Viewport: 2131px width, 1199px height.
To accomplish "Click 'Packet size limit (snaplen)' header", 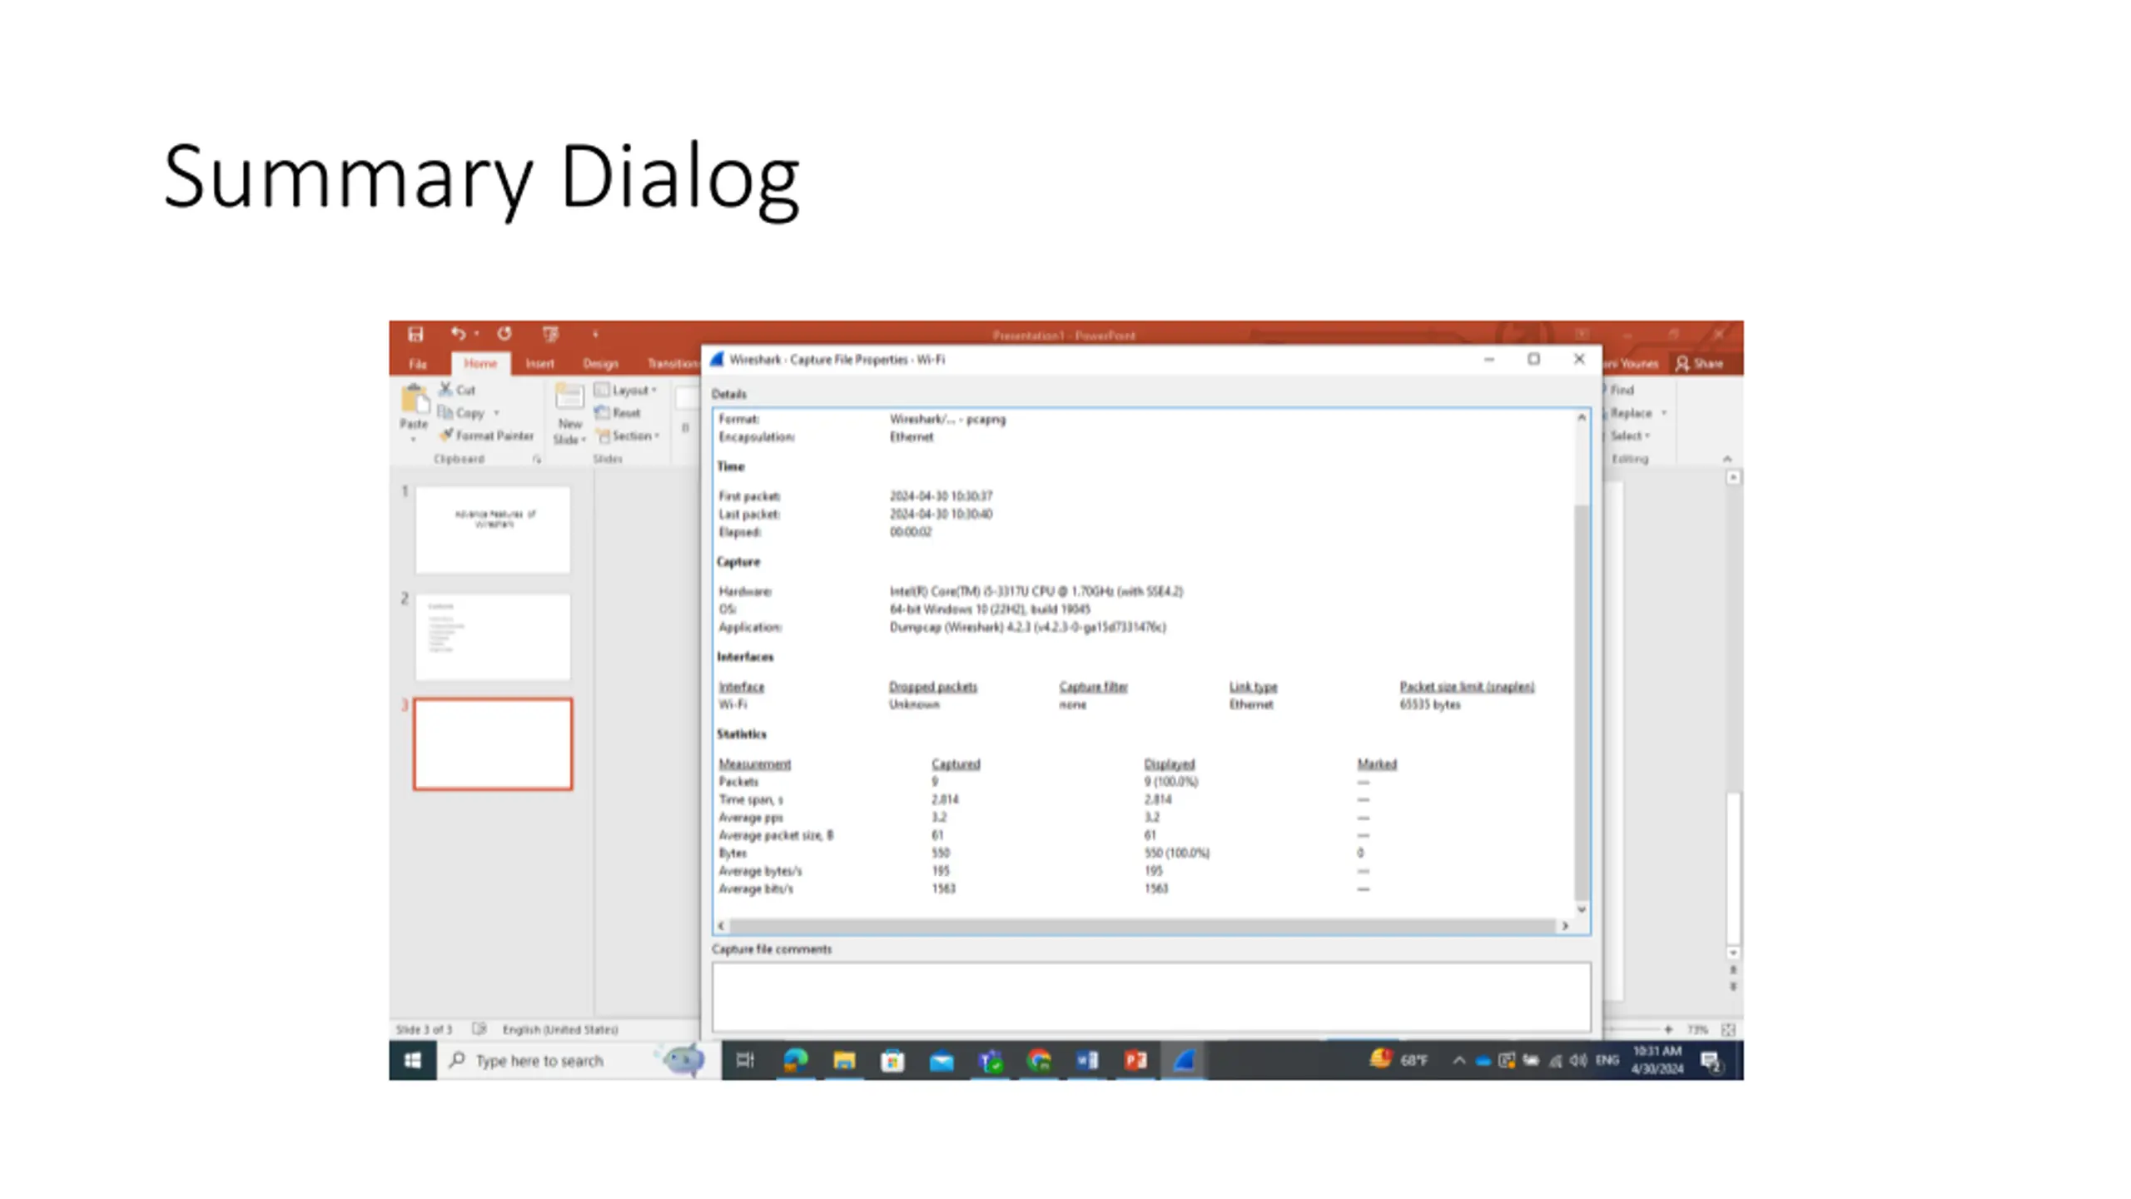I will [x=1467, y=687].
